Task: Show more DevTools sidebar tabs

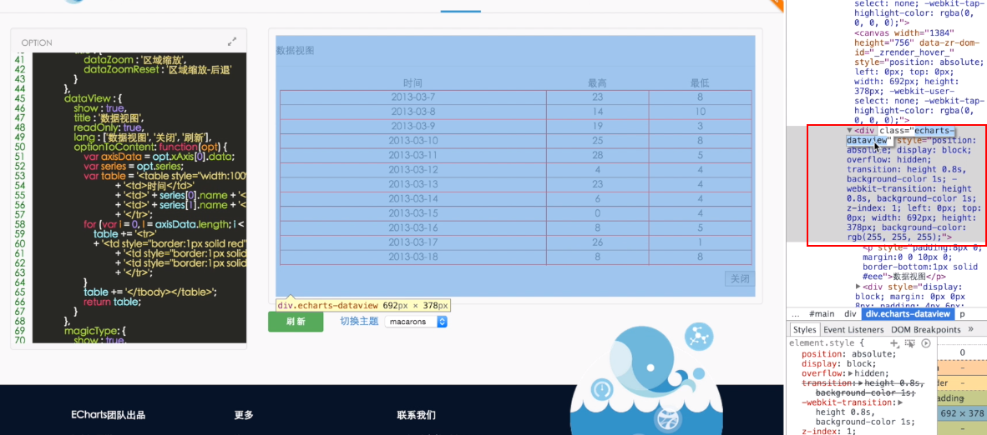Action: (x=970, y=329)
